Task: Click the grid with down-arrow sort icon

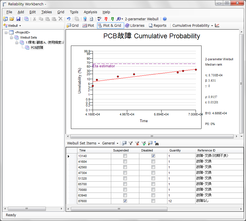Action: pyautogui.click(x=150, y=143)
